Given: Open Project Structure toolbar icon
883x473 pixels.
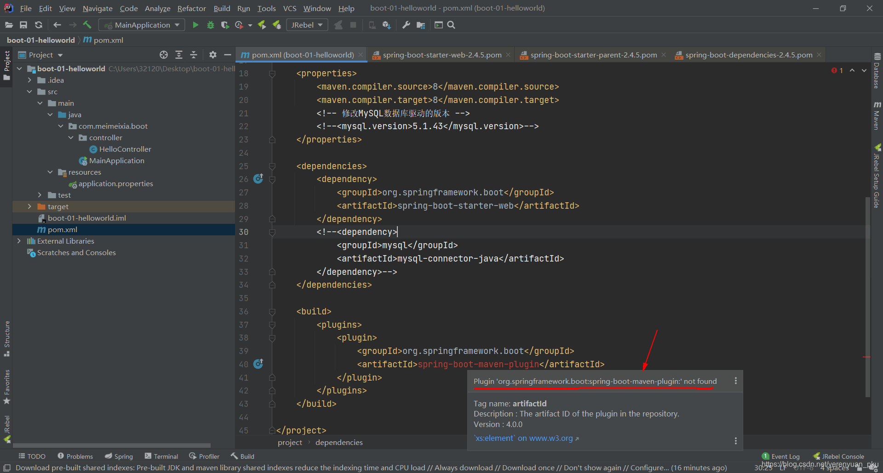Looking at the screenshot, I should [421, 25].
